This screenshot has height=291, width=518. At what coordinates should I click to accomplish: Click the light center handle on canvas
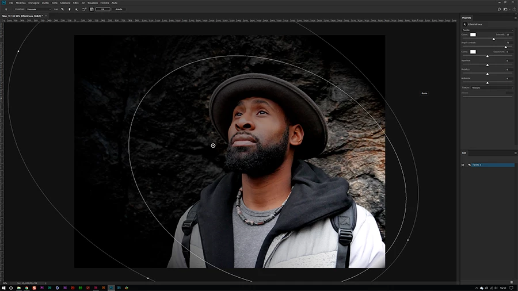click(x=213, y=145)
